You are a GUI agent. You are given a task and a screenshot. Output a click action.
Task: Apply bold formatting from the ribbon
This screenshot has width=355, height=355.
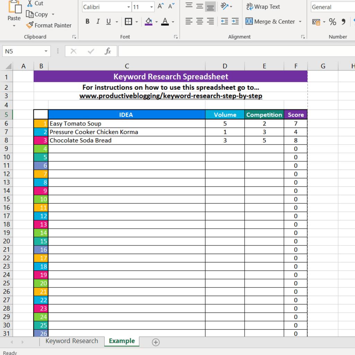[x=87, y=21]
